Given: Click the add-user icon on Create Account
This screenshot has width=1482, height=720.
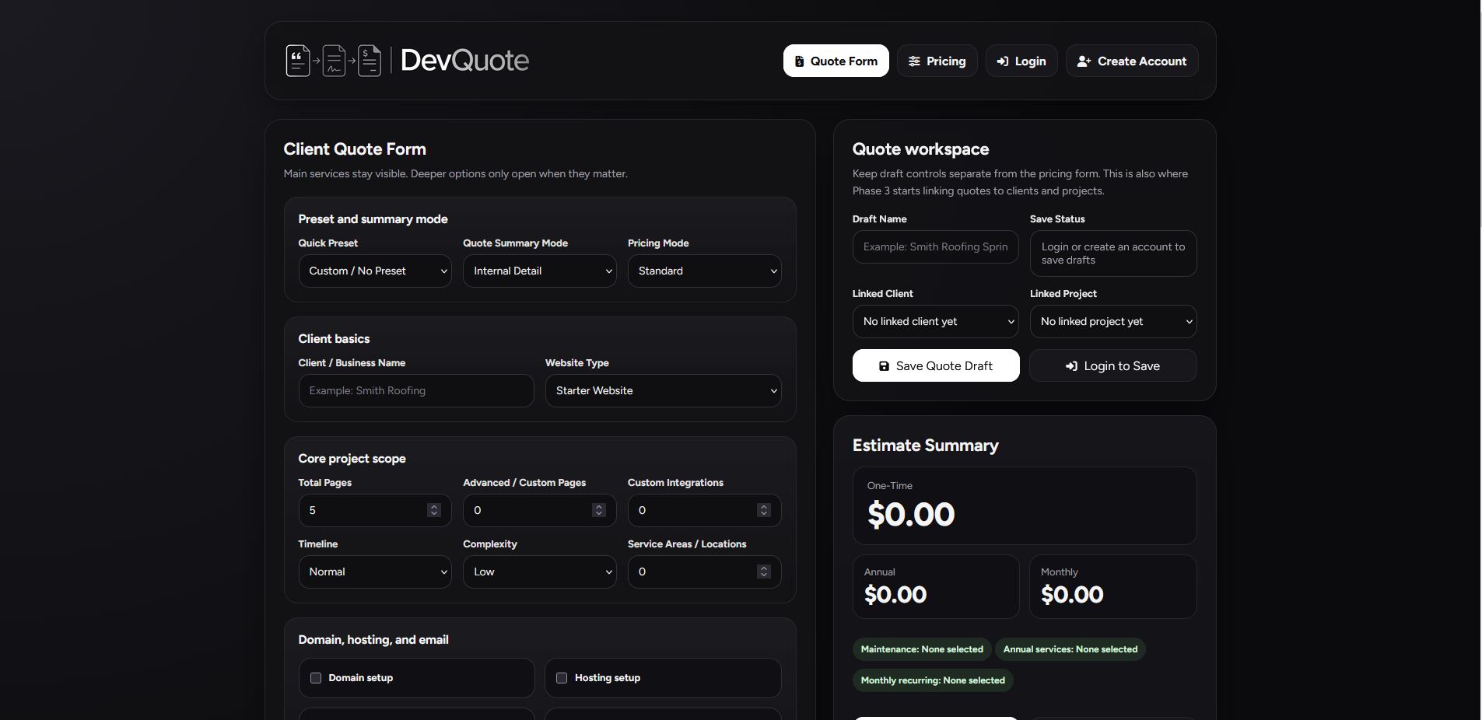Looking at the screenshot, I should 1084,61.
